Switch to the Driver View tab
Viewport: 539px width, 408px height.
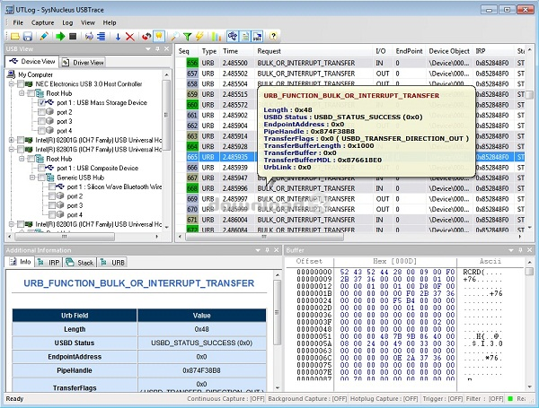(83, 63)
